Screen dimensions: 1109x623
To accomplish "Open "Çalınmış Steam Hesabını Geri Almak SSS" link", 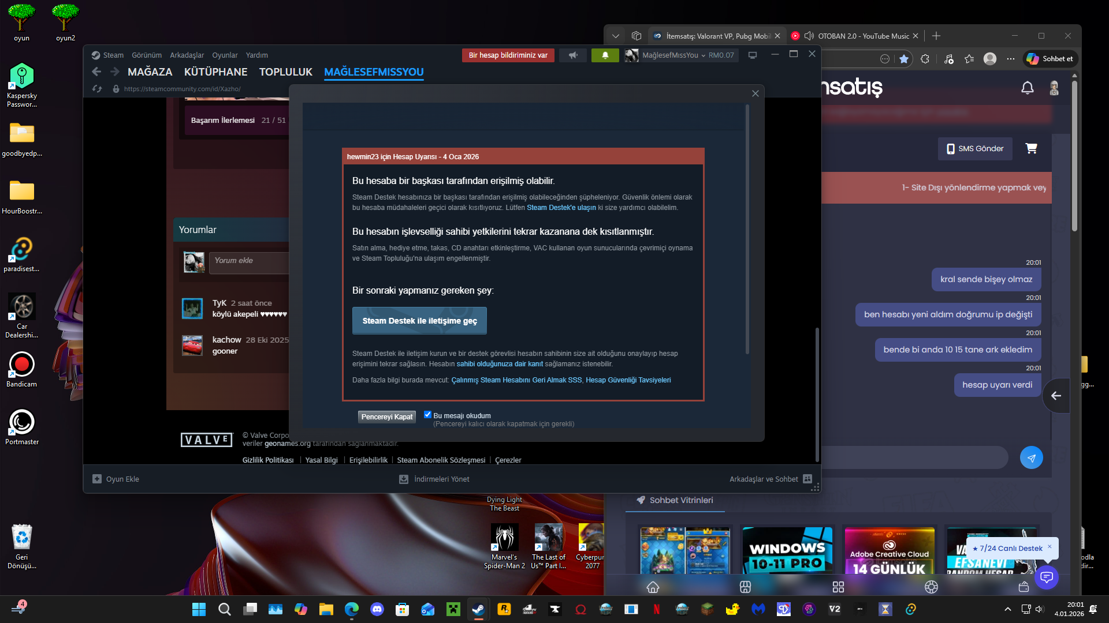I will click(x=516, y=380).
